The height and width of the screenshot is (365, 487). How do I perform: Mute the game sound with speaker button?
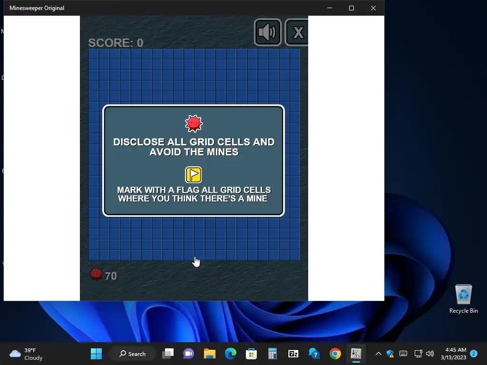click(268, 32)
